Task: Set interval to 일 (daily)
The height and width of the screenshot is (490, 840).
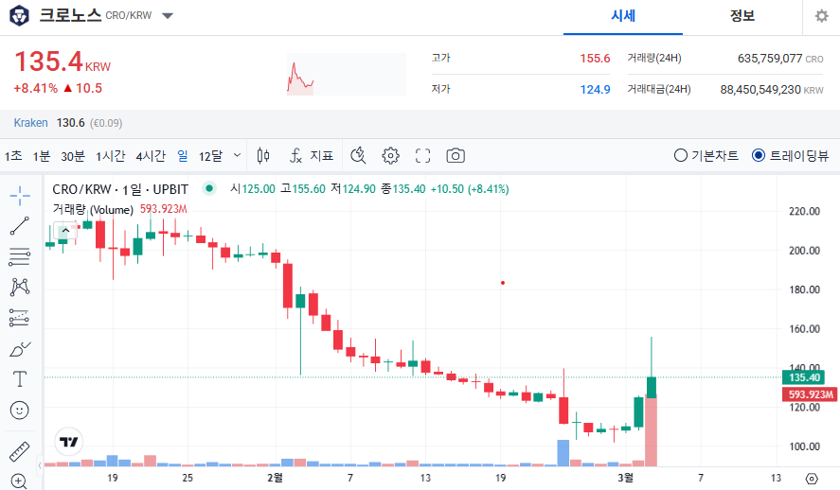Action: (x=183, y=156)
